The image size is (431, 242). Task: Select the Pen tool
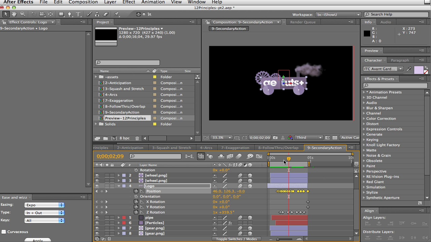click(70, 14)
